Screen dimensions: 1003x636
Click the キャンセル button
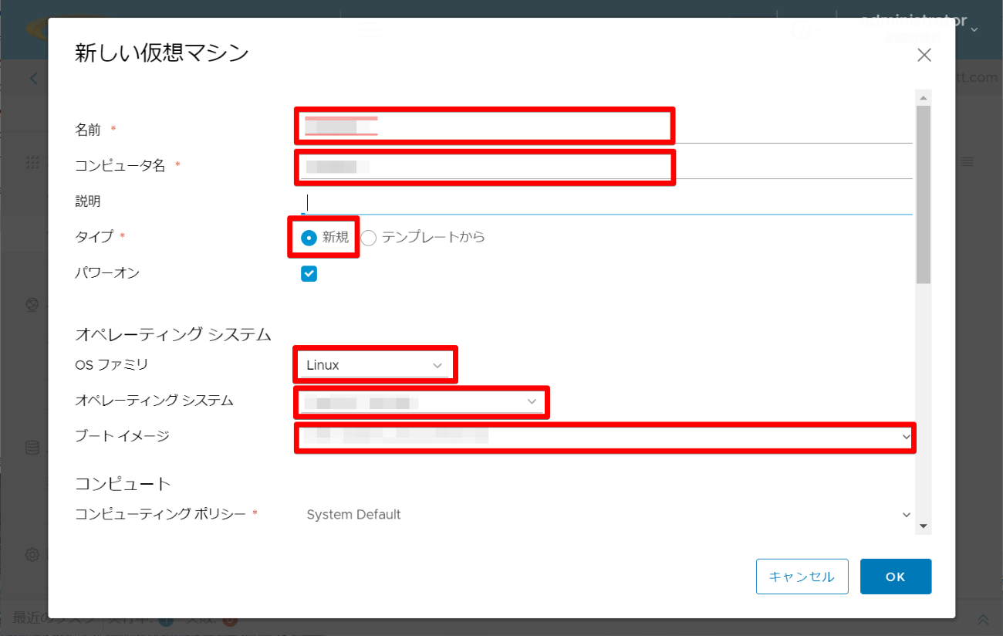(802, 577)
